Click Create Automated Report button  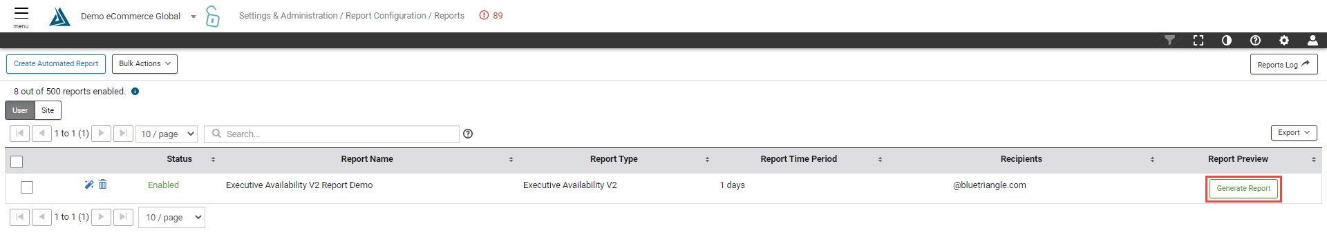click(56, 64)
